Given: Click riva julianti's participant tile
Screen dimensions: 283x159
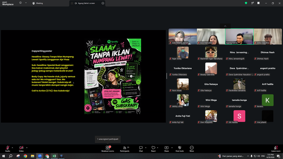Looking at the screenshot, I should 268,116.
